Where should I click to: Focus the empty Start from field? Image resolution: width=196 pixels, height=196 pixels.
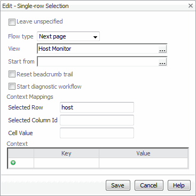pos(98,61)
